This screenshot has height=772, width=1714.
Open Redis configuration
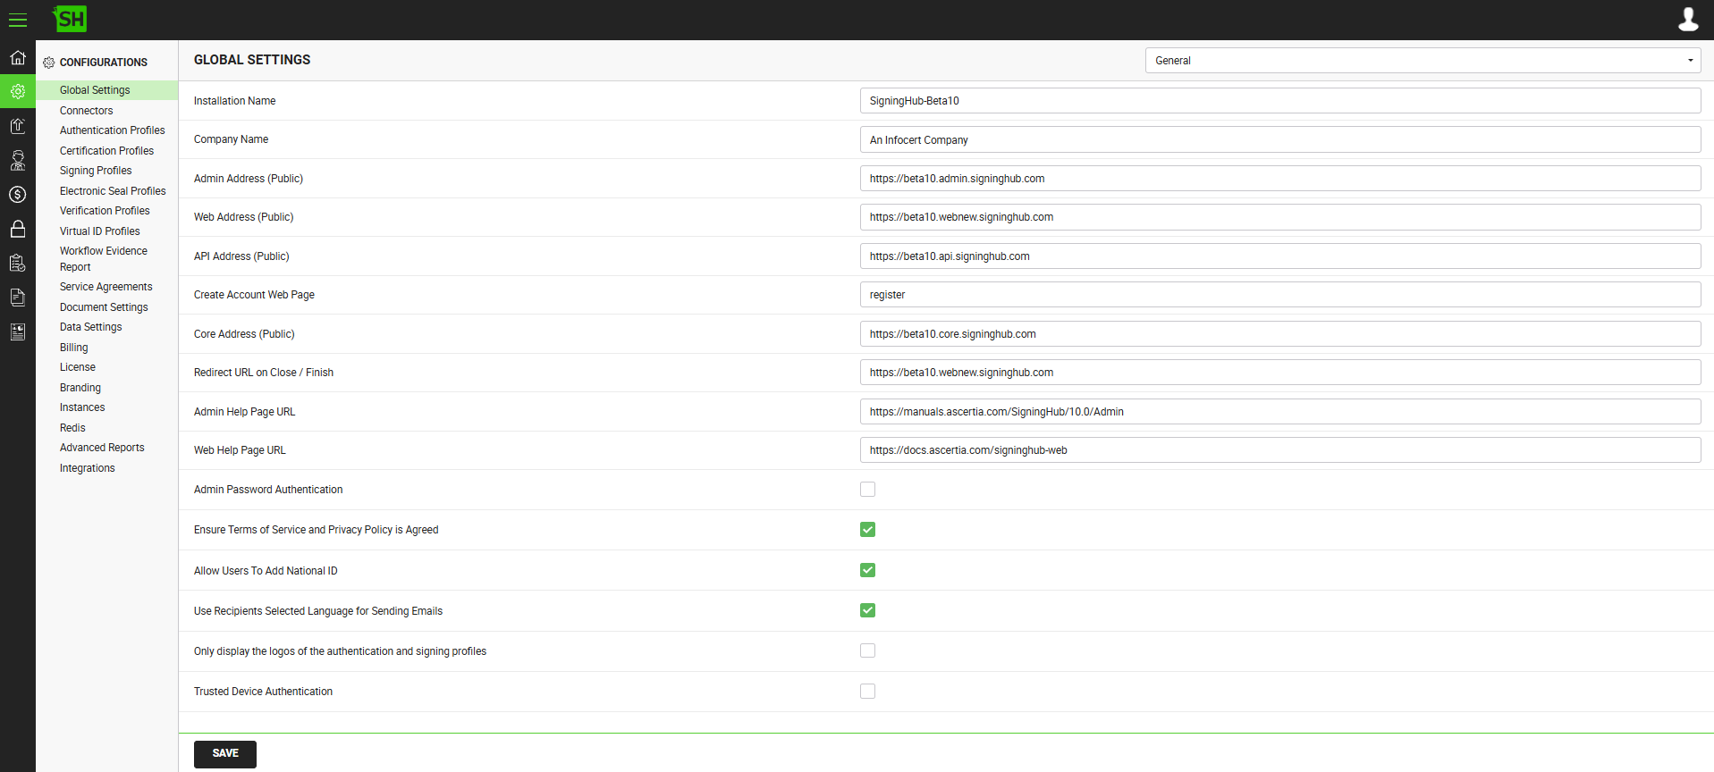(72, 428)
